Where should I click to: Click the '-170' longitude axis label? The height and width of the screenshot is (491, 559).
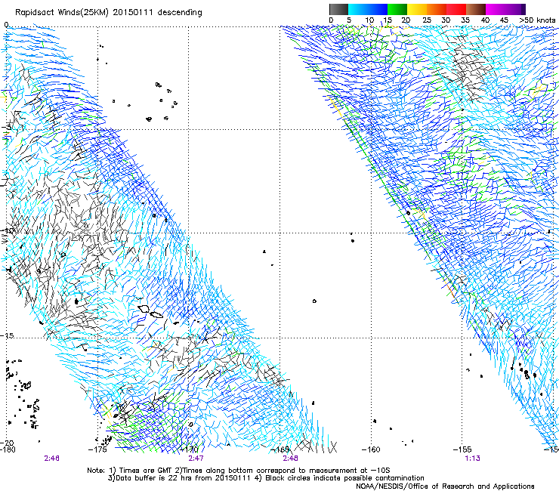(189, 449)
